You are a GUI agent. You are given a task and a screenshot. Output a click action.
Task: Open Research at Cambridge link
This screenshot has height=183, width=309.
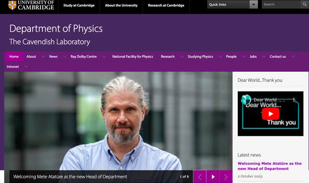tap(166, 5)
